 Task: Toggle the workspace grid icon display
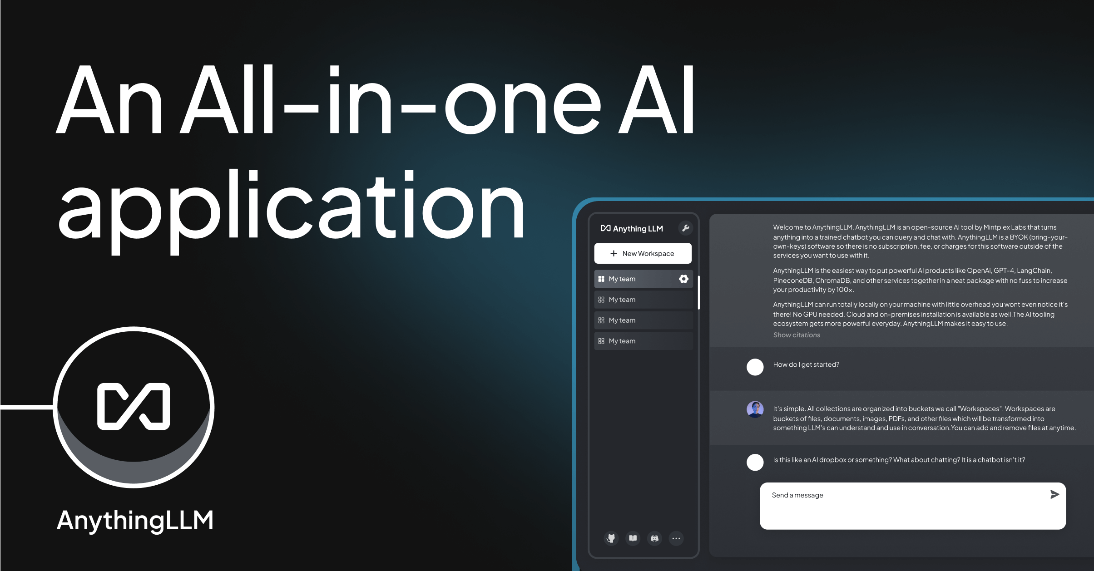600,278
